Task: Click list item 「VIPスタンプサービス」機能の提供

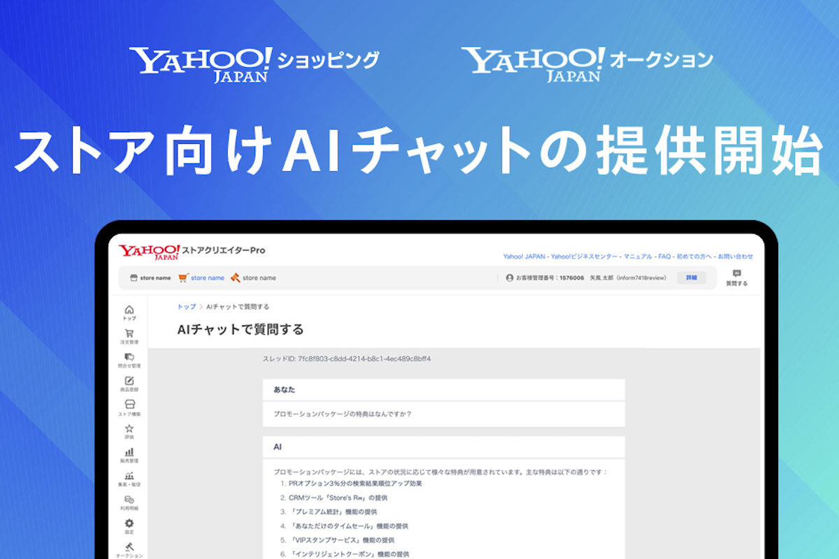Action: pos(341,540)
